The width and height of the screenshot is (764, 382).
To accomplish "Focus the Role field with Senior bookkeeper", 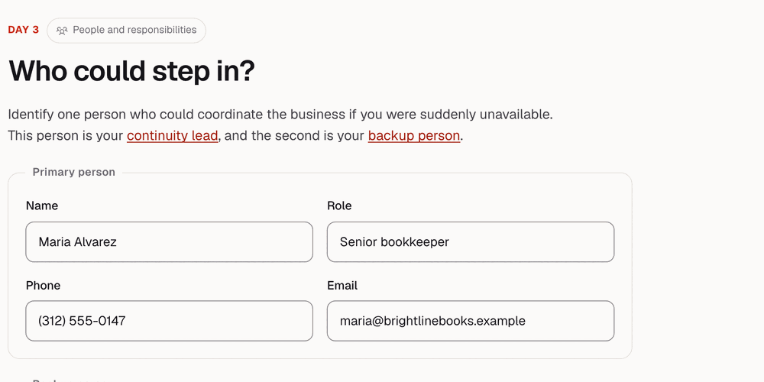I will click(470, 241).
